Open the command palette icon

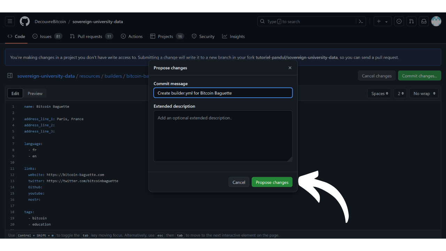point(361,21)
